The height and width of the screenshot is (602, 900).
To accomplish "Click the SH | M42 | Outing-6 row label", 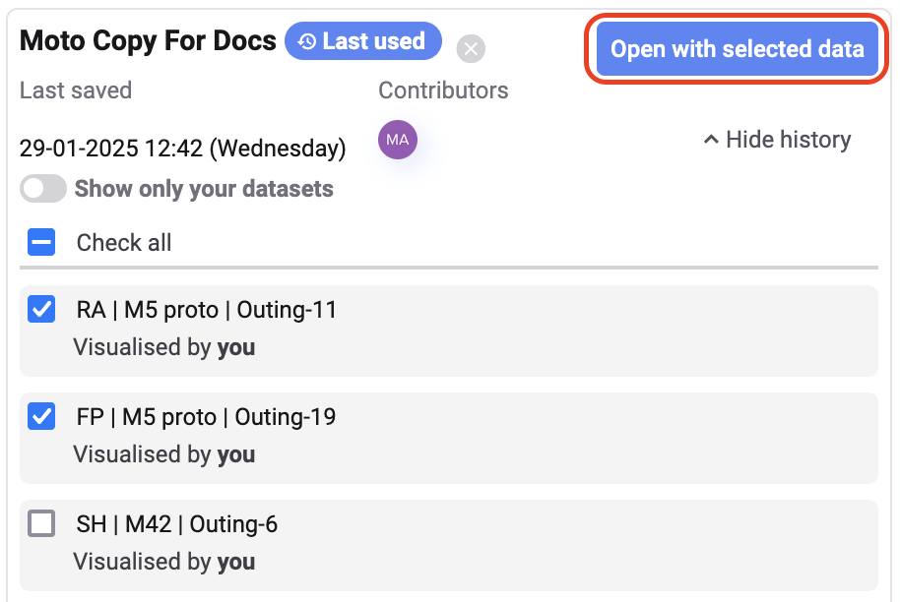I will tap(177, 524).
